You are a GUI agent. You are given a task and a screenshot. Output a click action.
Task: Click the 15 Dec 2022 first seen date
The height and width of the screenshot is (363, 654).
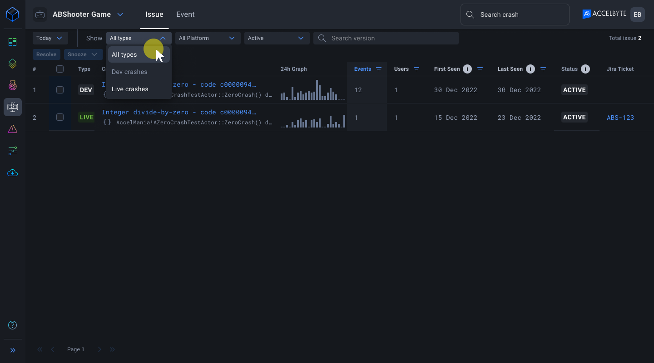point(456,118)
